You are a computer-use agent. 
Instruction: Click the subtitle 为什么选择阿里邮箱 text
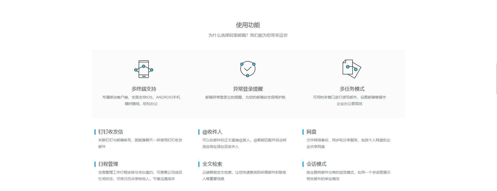248,35
